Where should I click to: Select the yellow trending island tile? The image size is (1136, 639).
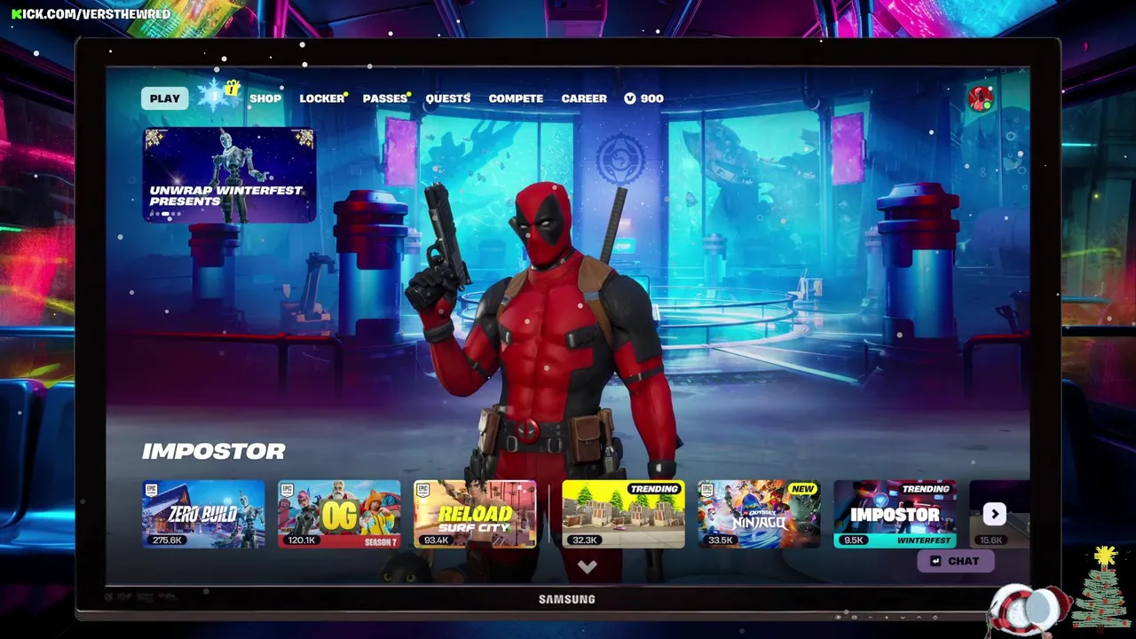pyautogui.click(x=623, y=514)
